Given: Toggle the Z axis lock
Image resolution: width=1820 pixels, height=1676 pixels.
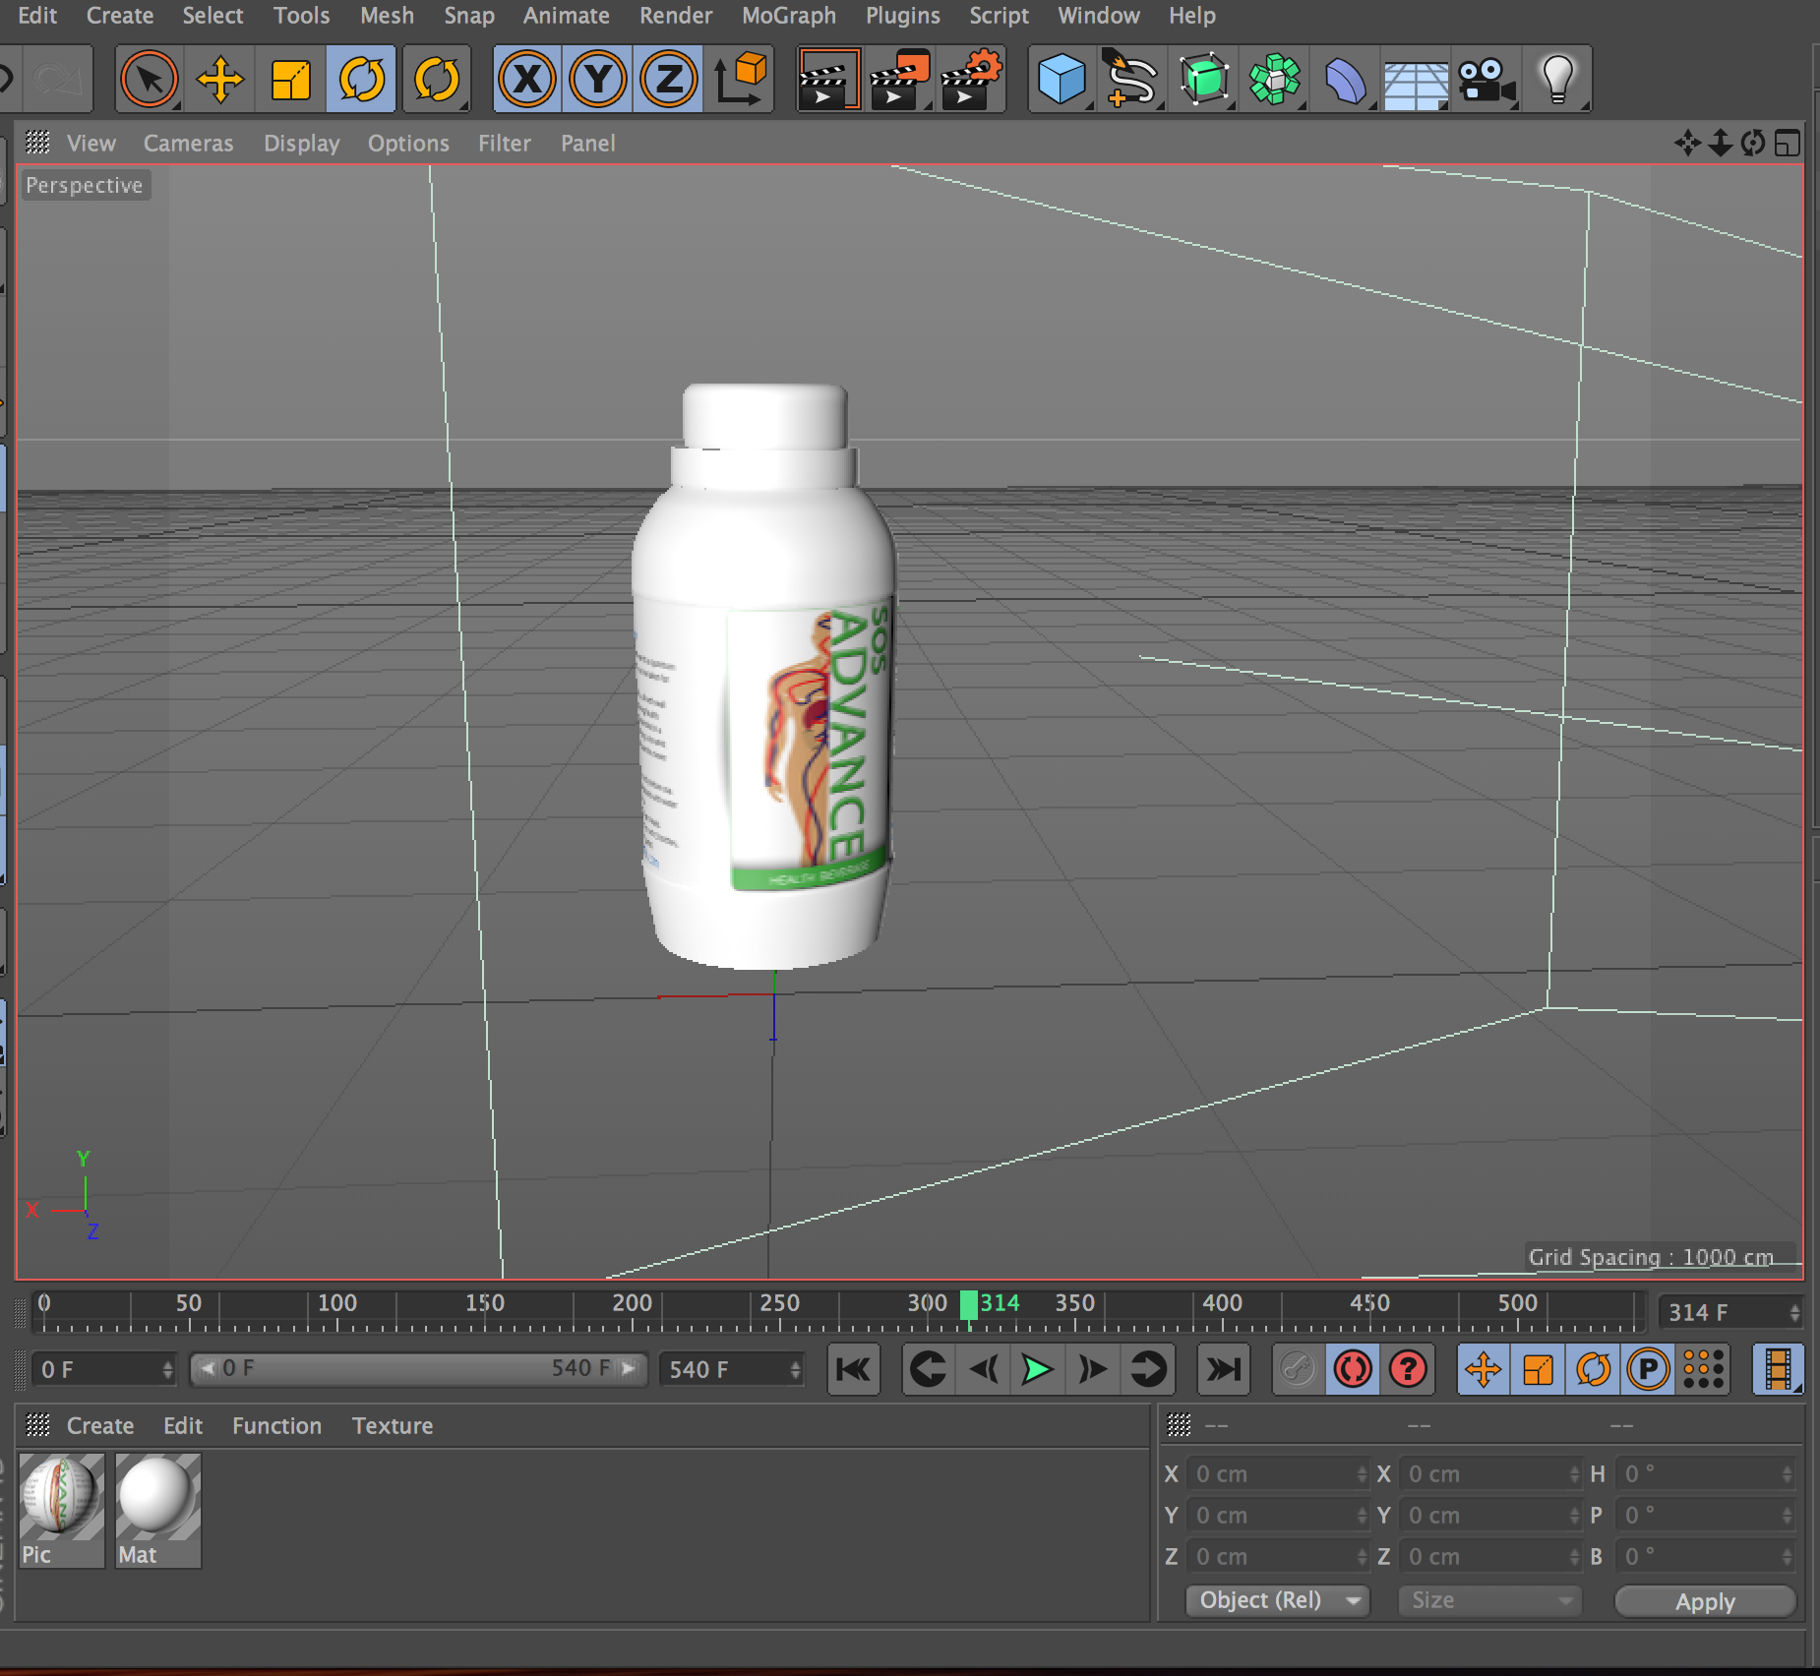Looking at the screenshot, I should point(669,79).
